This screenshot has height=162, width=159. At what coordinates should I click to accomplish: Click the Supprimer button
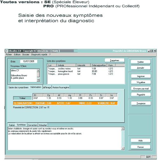click(114, 61)
